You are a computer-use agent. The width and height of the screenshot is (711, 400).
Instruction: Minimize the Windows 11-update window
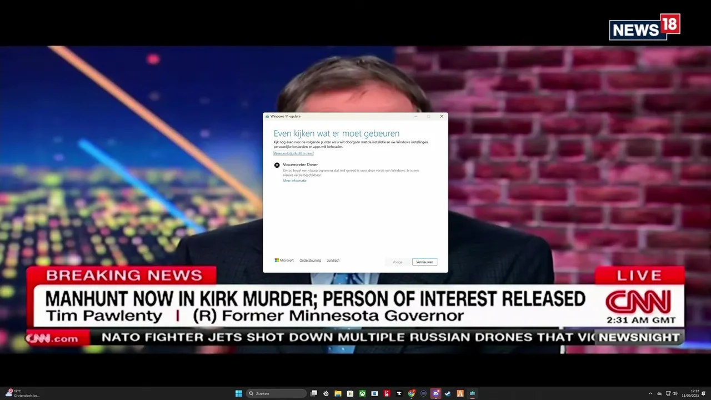pyautogui.click(x=416, y=116)
